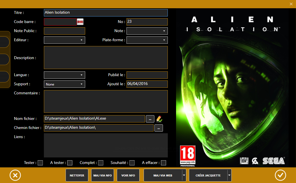Open the Support dropdown showing None

[x=64, y=84]
